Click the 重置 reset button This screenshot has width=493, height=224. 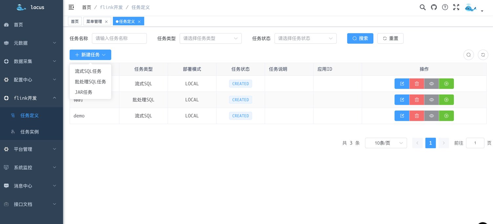(390, 38)
